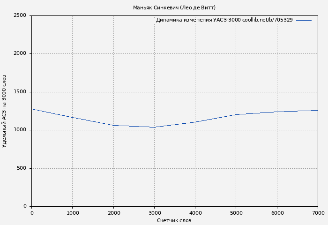Click the 7000 tick label on the x-axis
Viewport: 328px width, 225px height.
point(317,213)
